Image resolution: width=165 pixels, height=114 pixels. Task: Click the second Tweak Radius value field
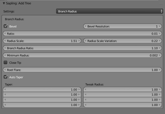[123, 95]
